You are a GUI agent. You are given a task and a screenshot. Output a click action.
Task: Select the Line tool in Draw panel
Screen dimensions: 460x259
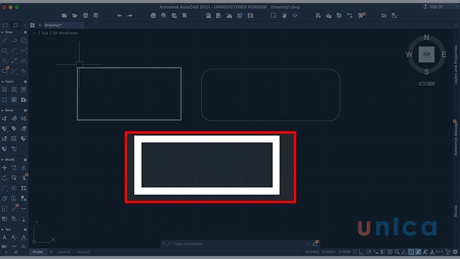click(x=5, y=40)
